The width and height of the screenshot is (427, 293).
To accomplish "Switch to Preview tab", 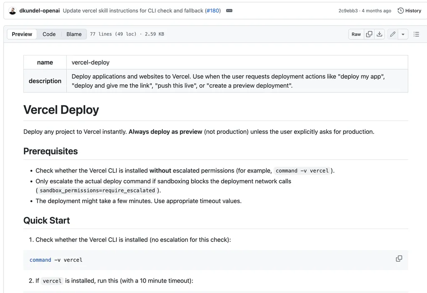I will (22, 34).
